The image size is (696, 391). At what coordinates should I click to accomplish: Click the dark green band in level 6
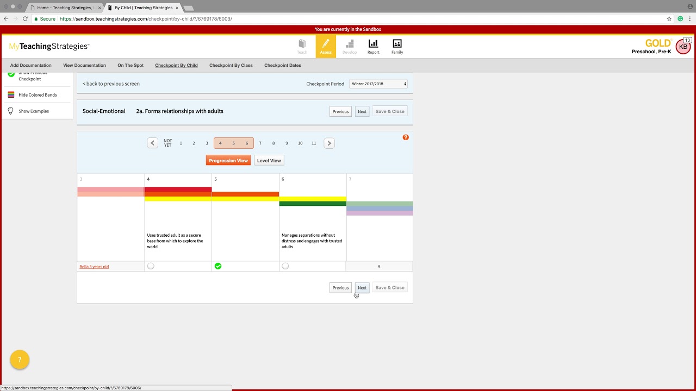tap(313, 204)
